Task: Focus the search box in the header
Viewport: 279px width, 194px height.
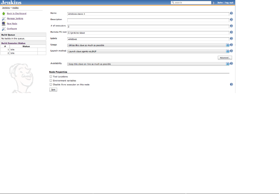Action: tap(191, 3)
